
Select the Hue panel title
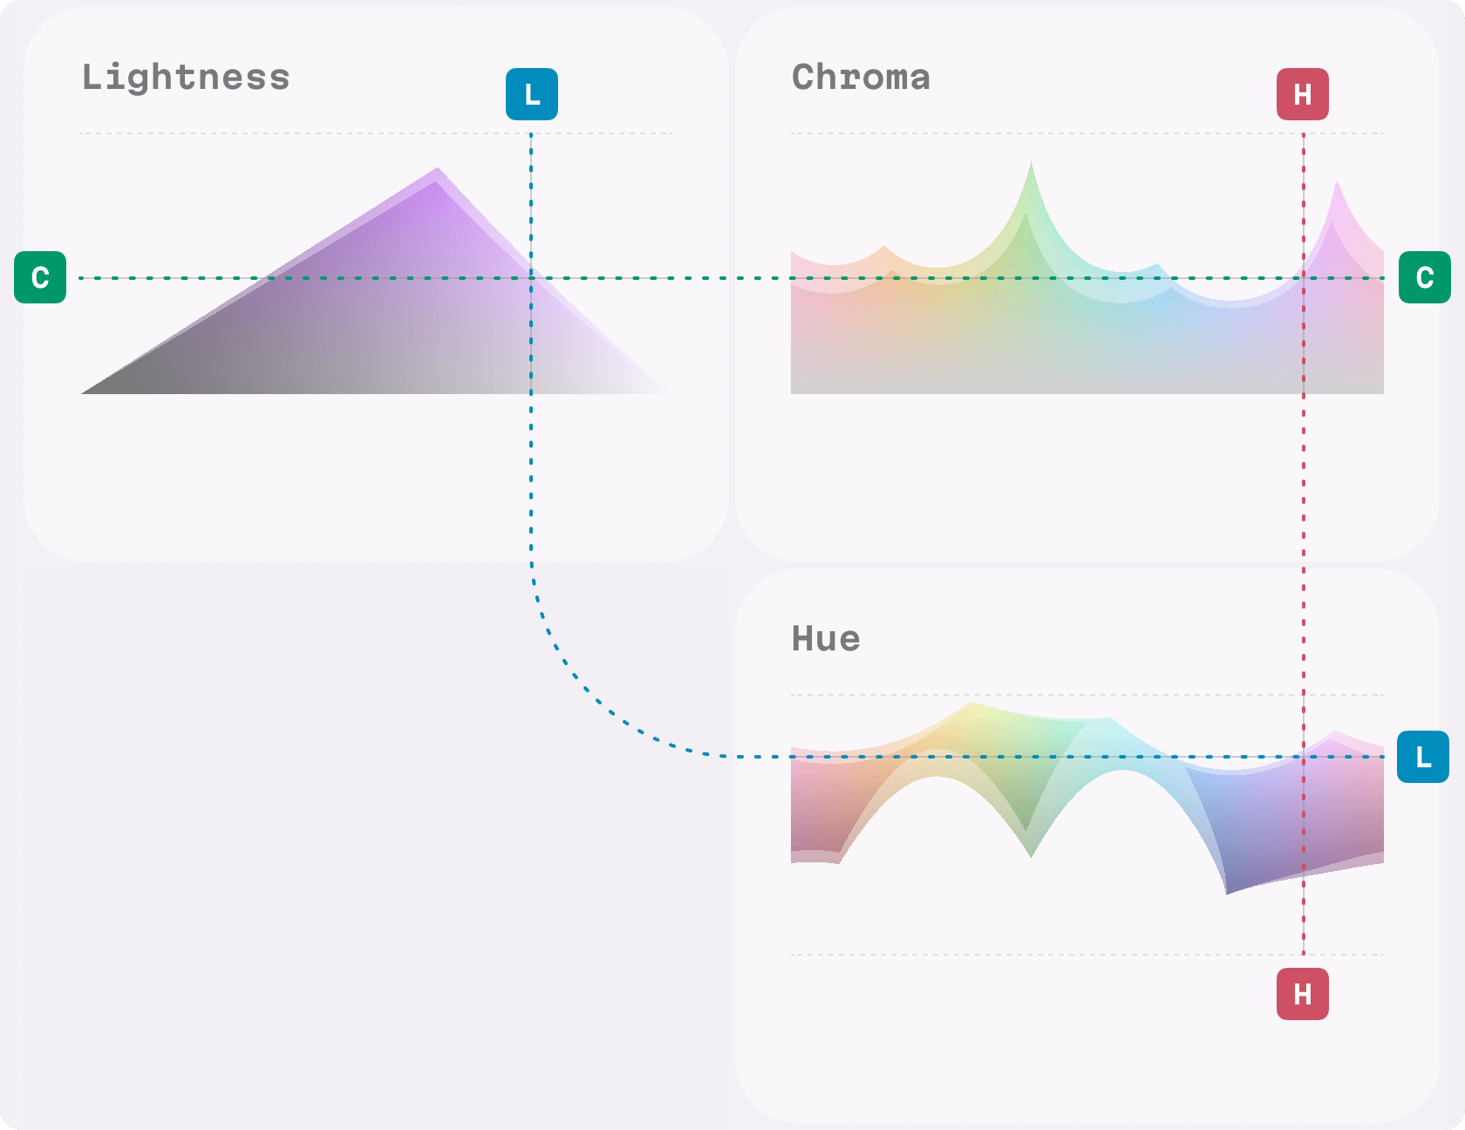coord(826,639)
